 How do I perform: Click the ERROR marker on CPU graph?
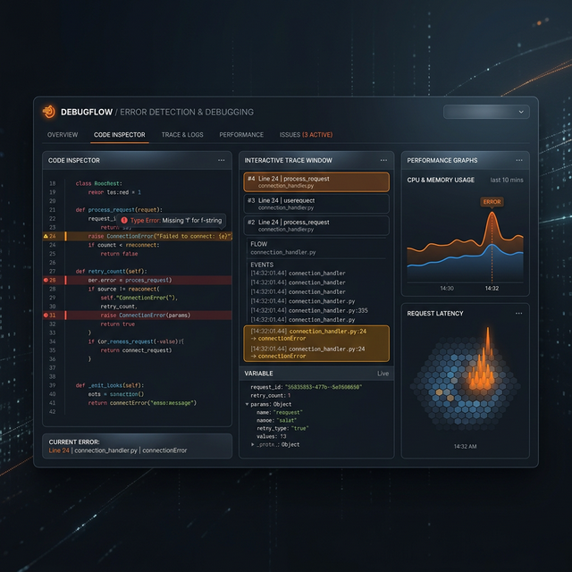492,202
